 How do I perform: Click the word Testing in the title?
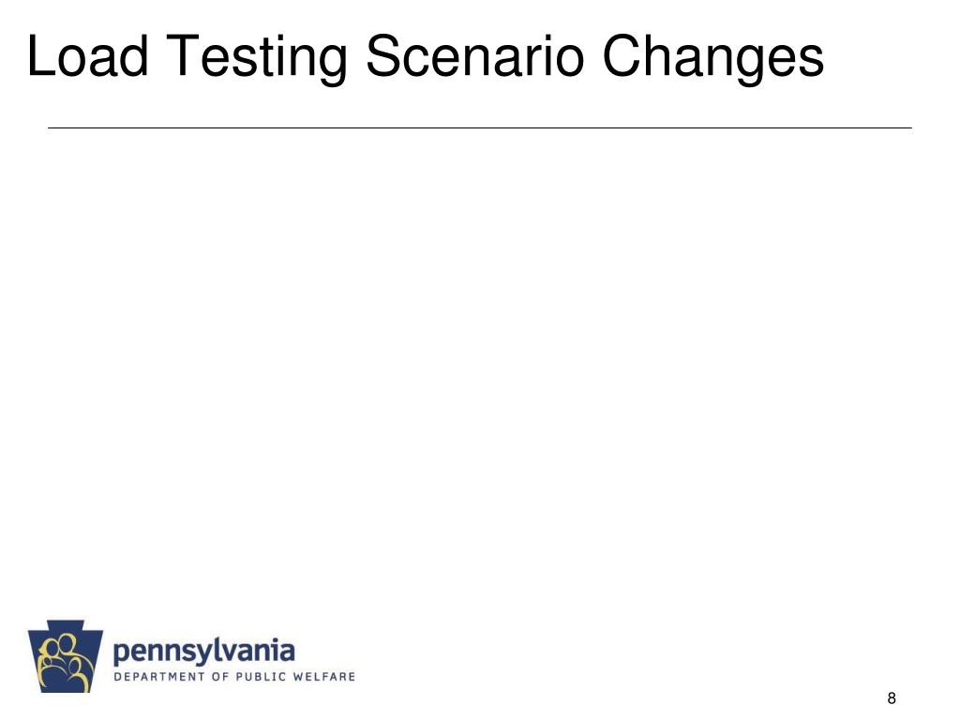[256, 57]
